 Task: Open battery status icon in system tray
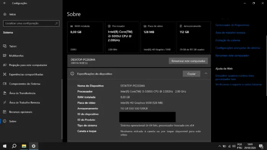pyautogui.click(x=224, y=146)
